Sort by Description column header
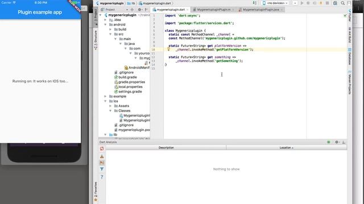The width and height of the screenshot is (364, 204). (x=166, y=147)
